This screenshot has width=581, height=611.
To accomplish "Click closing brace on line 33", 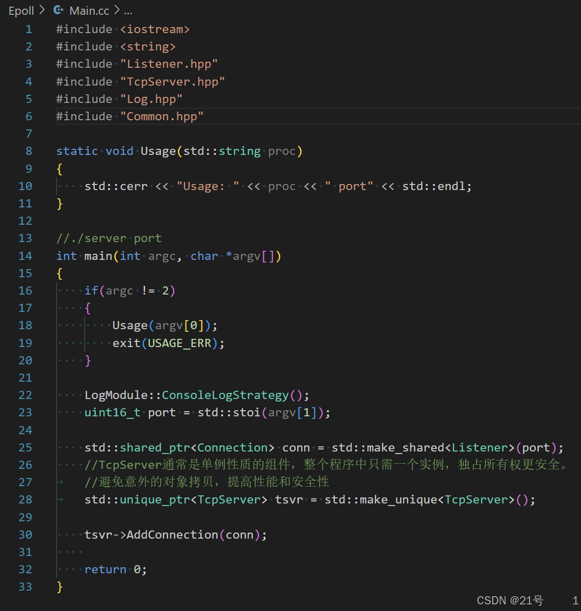I will tap(60, 587).
